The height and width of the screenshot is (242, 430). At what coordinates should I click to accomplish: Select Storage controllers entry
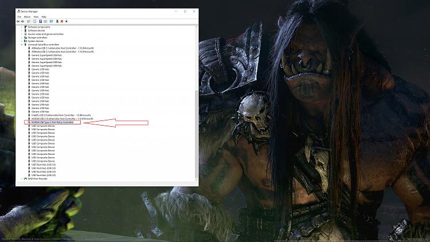37,38
